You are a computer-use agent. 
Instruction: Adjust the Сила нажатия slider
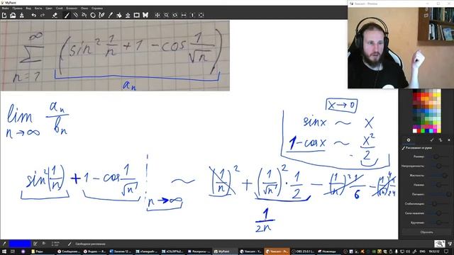click(438, 213)
